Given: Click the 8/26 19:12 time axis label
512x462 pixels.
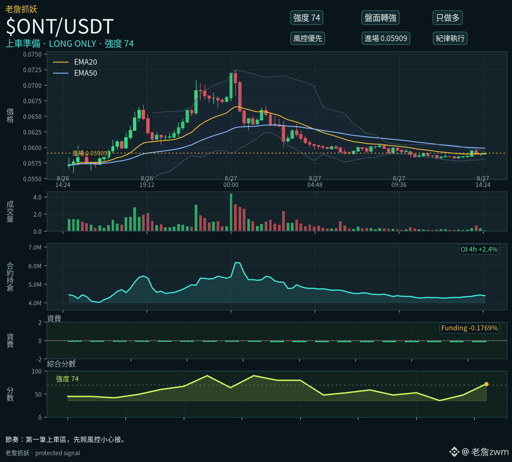Looking at the screenshot, I should pyautogui.click(x=147, y=182).
